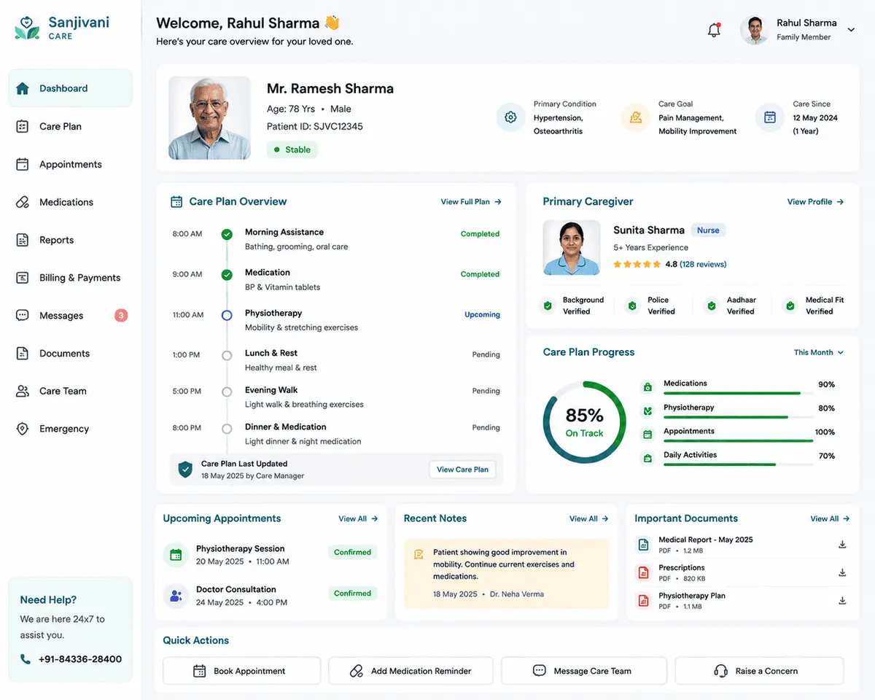Open the This Month dropdown

click(818, 352)
